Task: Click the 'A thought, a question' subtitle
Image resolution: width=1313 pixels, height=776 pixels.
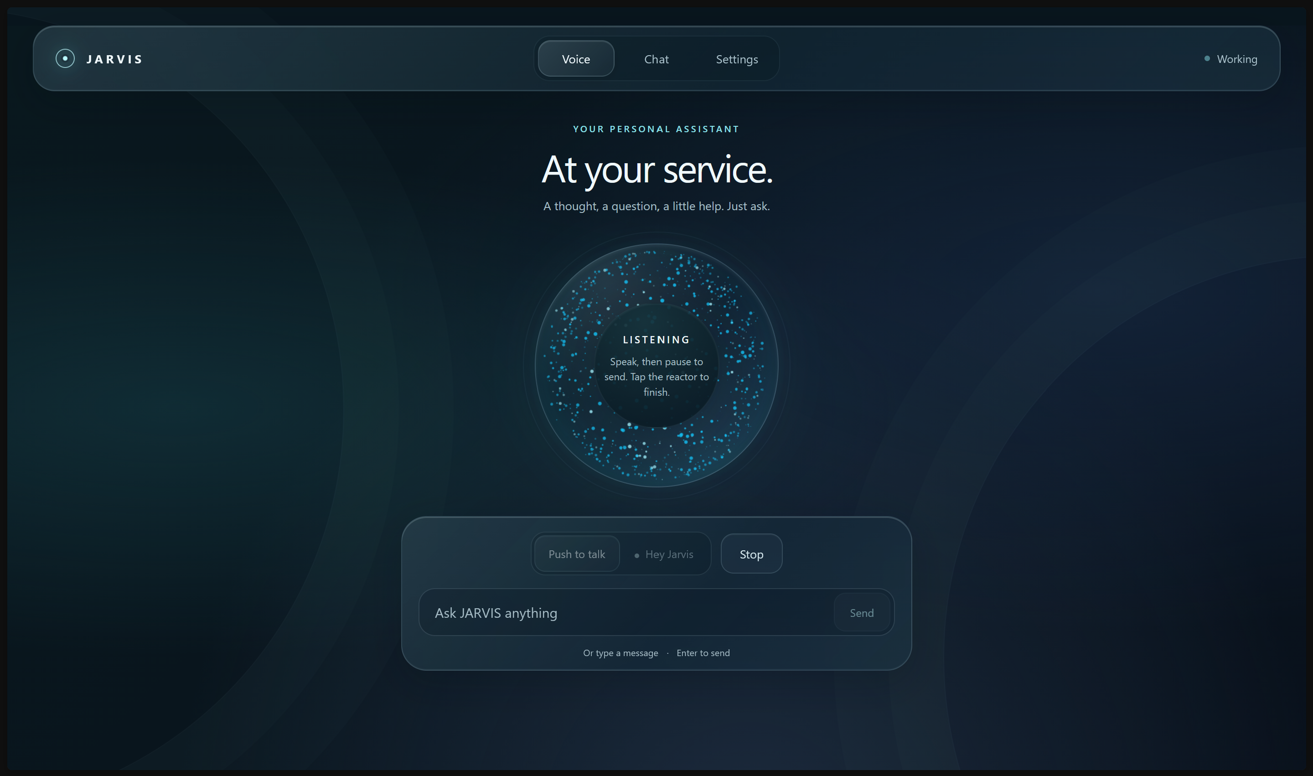Action: 656,206
